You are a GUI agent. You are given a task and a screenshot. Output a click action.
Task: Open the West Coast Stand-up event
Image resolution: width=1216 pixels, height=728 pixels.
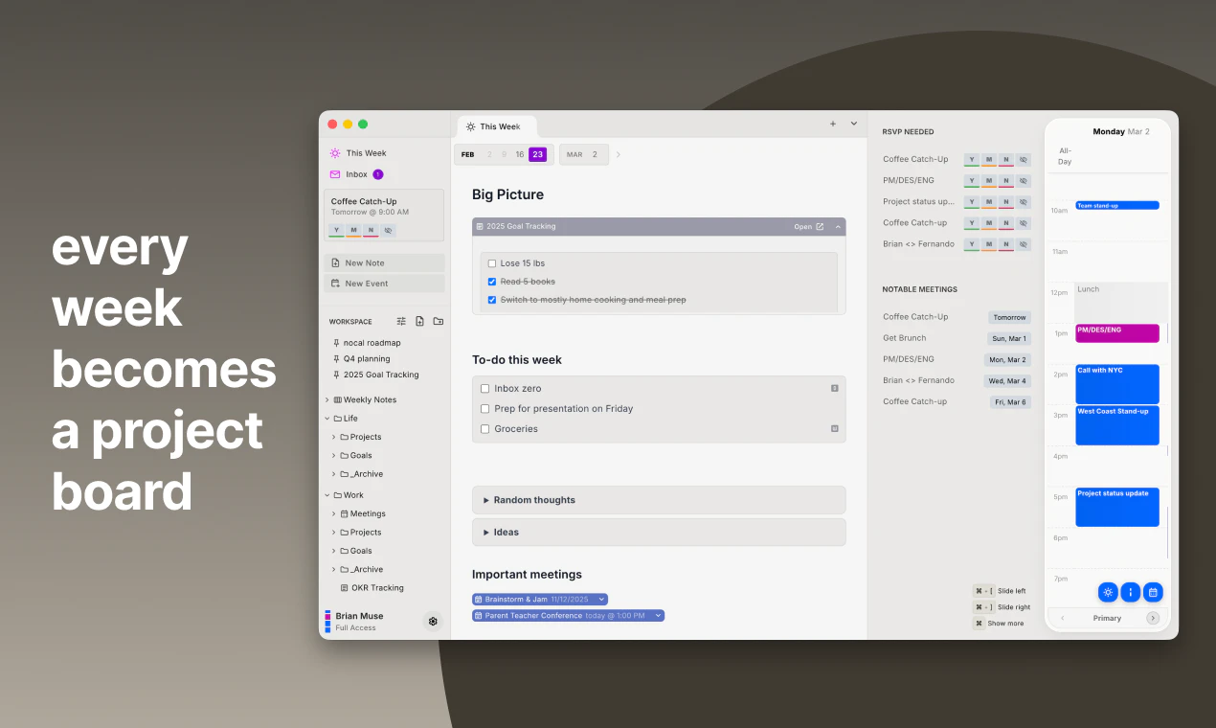[x=1116, y=425]
